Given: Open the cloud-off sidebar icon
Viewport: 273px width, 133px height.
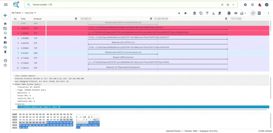Looking at the screenshot, I should click(5, 47).
